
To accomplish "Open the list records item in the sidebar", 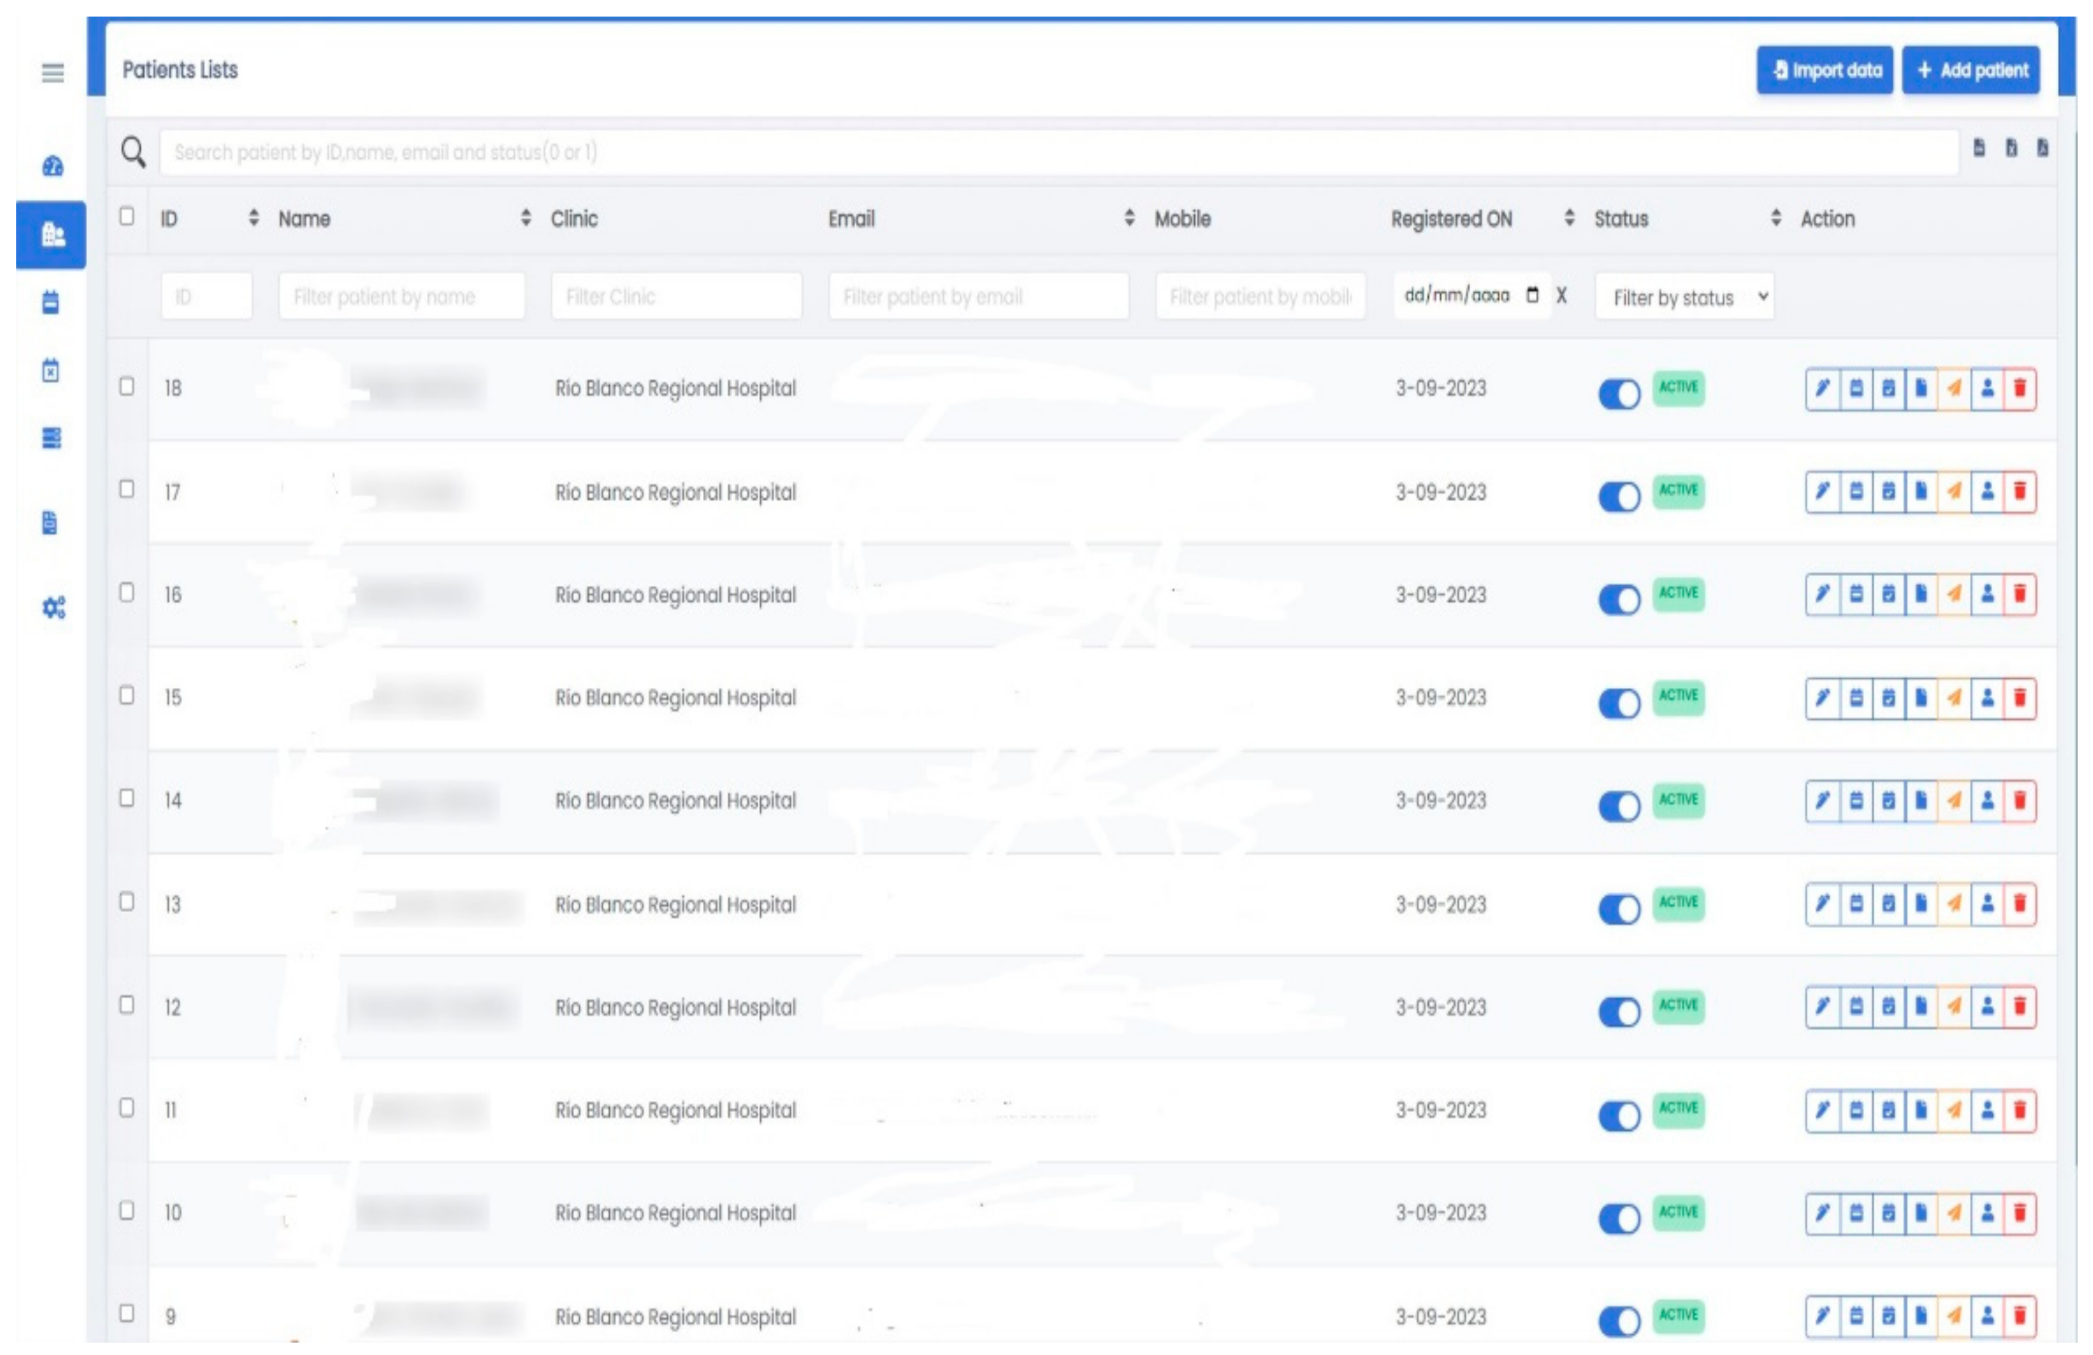I will point(51,438).
